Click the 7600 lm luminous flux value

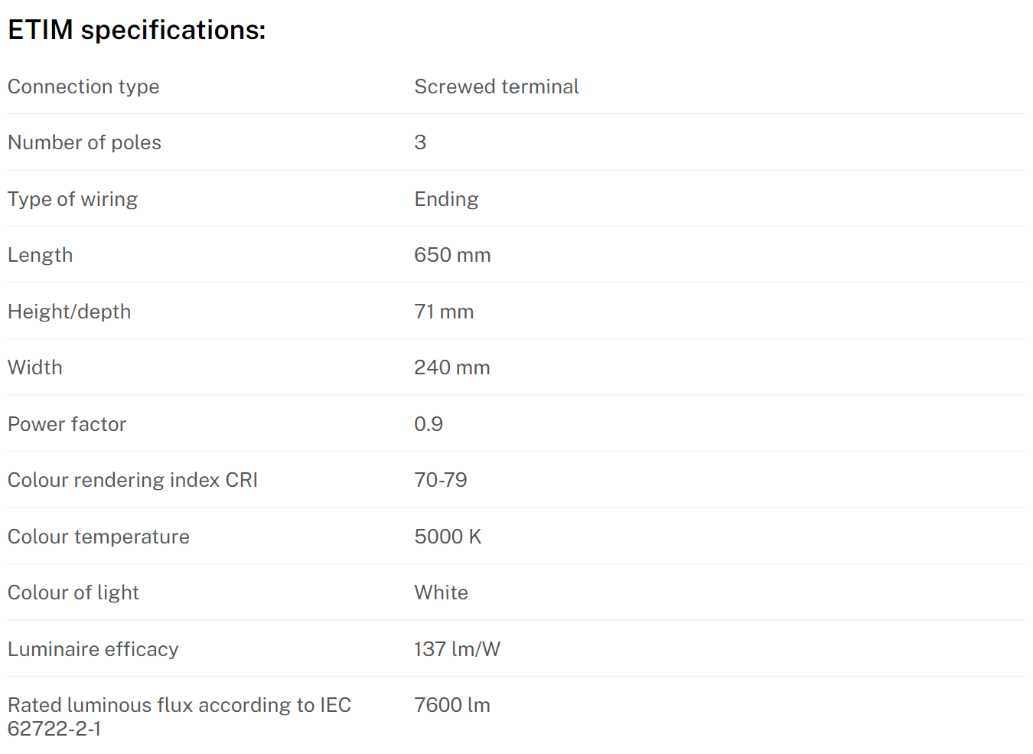pyautogui.click(x=451, y=705)
